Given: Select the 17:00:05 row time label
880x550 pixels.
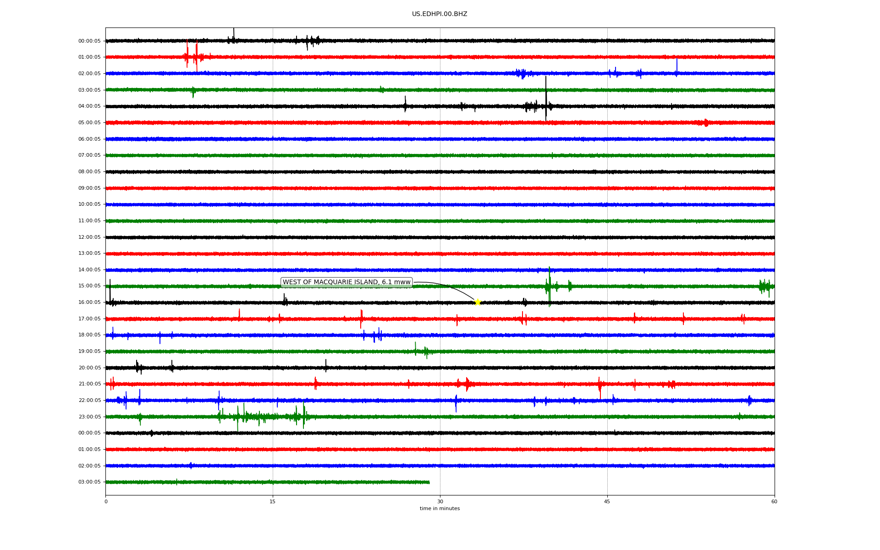Looking at the screenshot, I should tap(89, 319).
